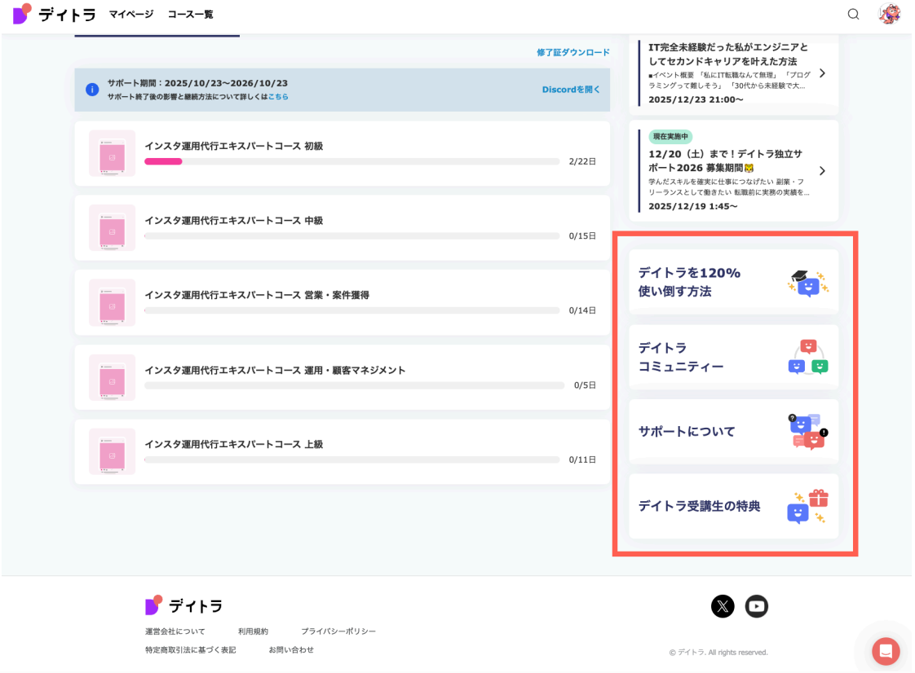Click the 修了証ダウンロード link
The width and height of the screenshot is (915, 673).
573,52
